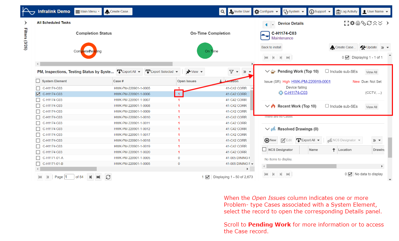This screenshot has width=399, height=241.
Task: Click horizontal scrollbar in Resolved Drawings grid
Action: (301, 167)
